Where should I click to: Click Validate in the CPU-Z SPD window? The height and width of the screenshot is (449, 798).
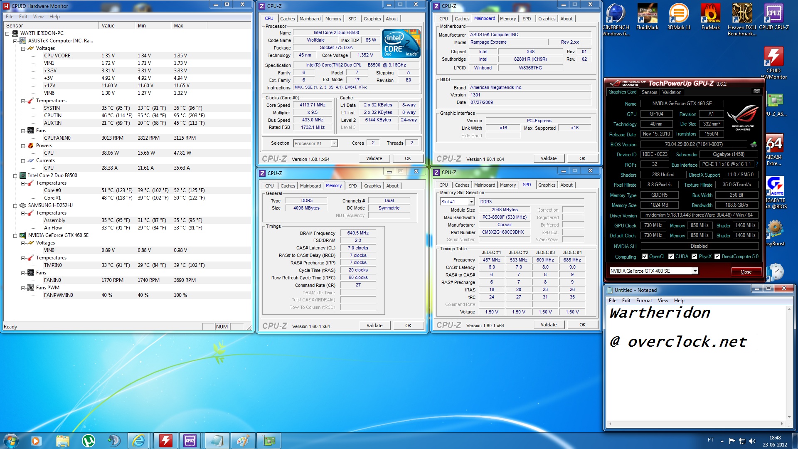click(549, 325)
